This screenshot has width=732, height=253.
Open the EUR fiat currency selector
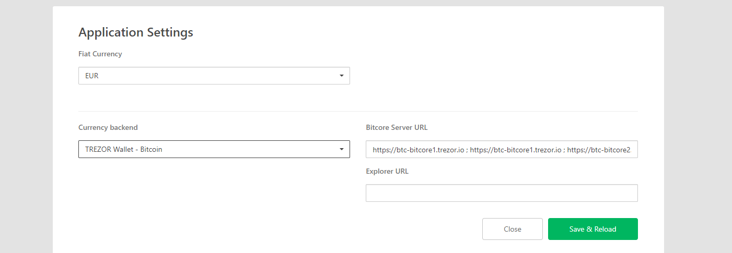coord(214,76)
